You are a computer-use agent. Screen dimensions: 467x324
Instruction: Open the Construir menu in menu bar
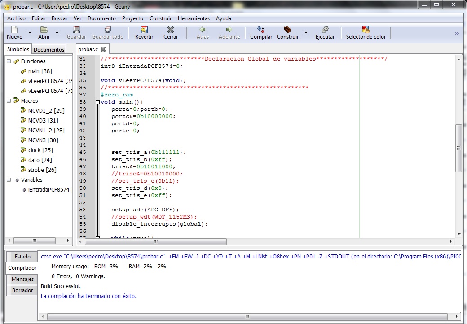161,18
